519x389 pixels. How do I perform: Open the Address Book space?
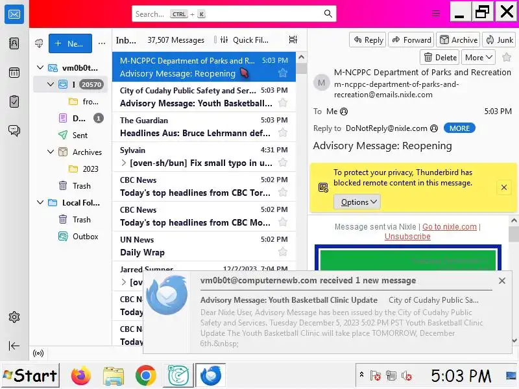click(14, 43)
